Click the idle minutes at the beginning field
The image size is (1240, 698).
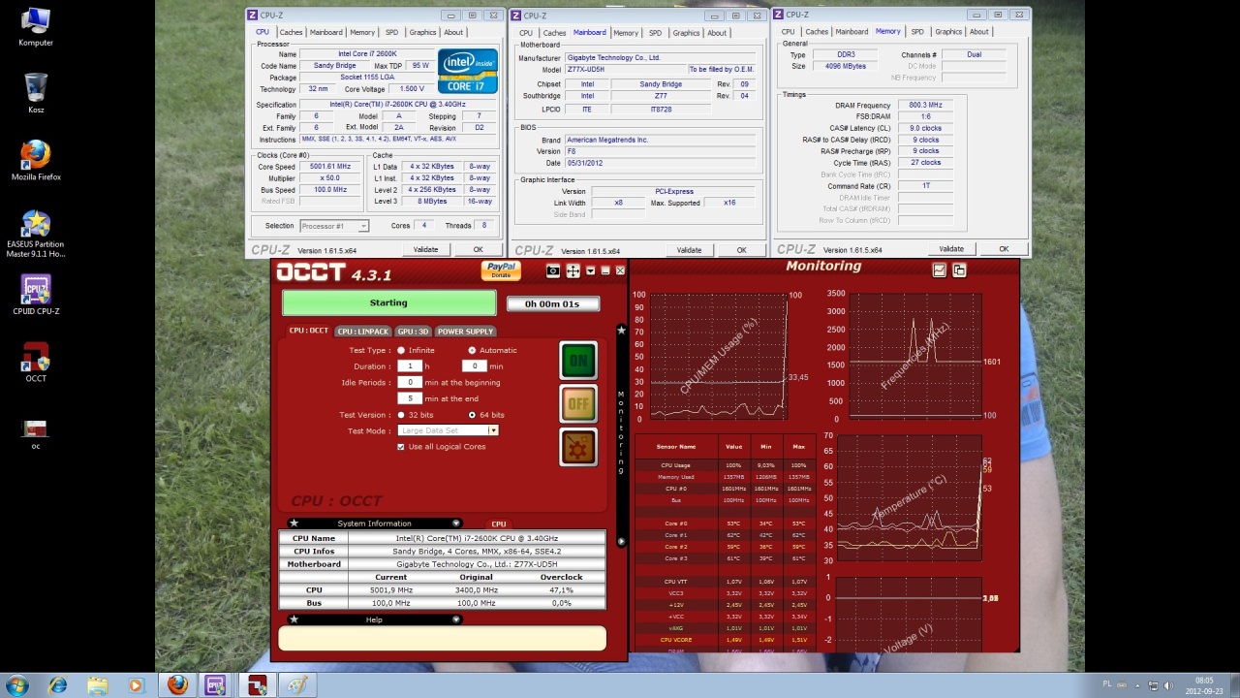410,383
